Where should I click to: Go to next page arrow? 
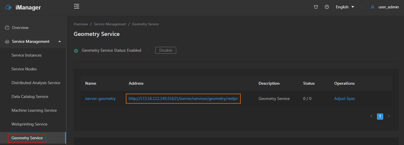[x=389, y=116]
